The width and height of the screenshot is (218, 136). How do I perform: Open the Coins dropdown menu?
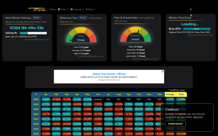click(x=63, y=9)
